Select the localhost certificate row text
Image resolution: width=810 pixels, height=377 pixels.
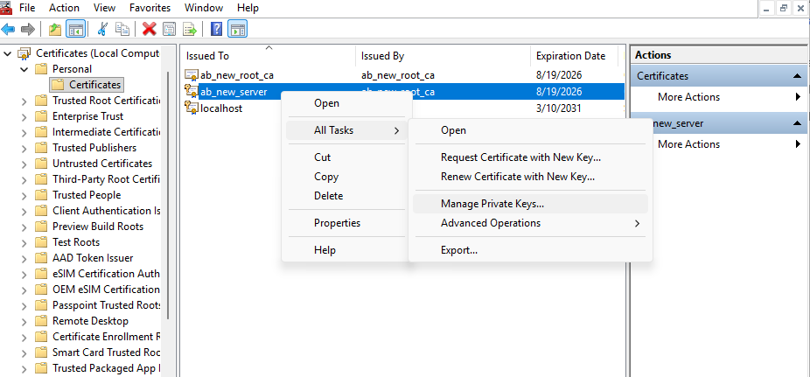(221, 108)
